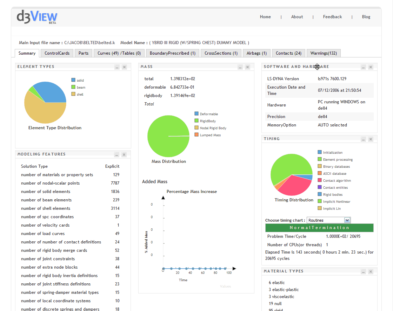This screenshot has width=393, height=311.
Task: Open the Routines timing chart dropdown
Action: (328, 220)
